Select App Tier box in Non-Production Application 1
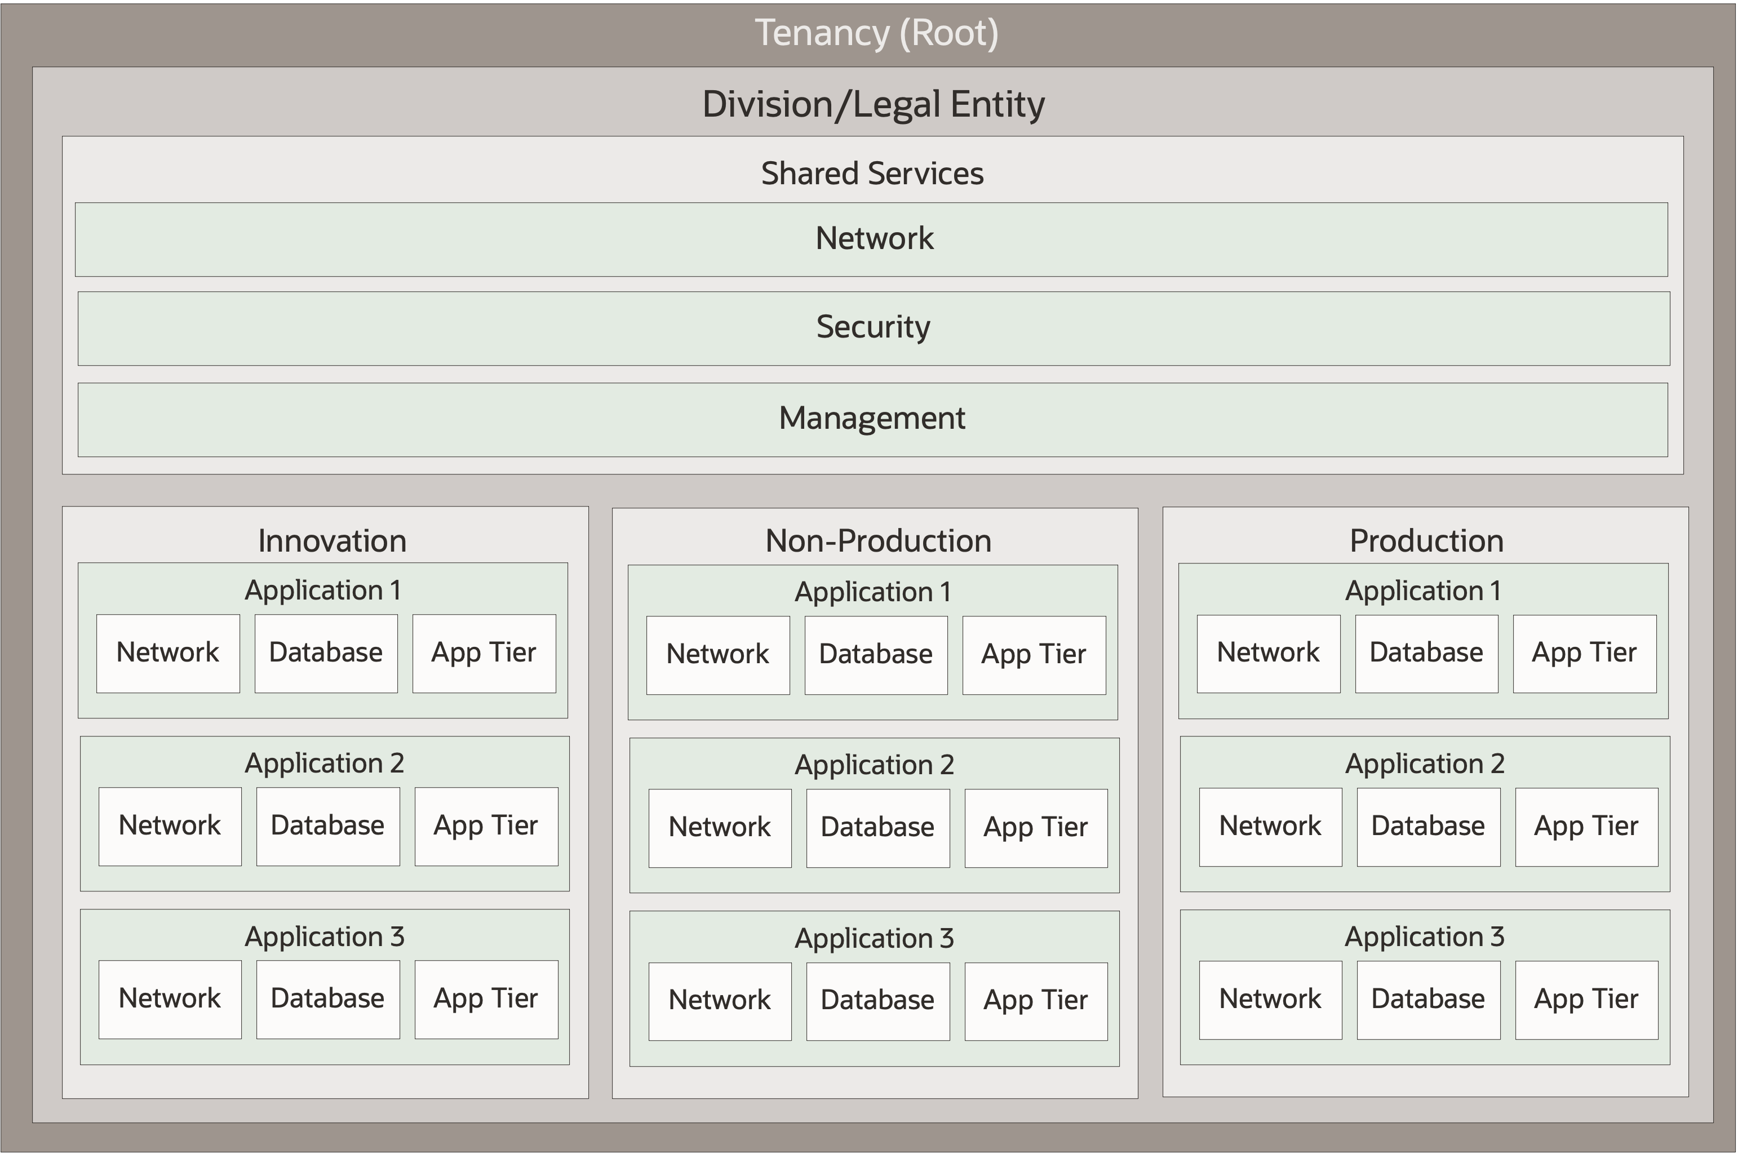 click(x=1034, y=655)
